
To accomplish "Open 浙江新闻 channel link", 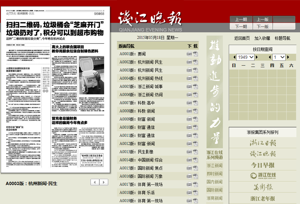I will (214, 165).
